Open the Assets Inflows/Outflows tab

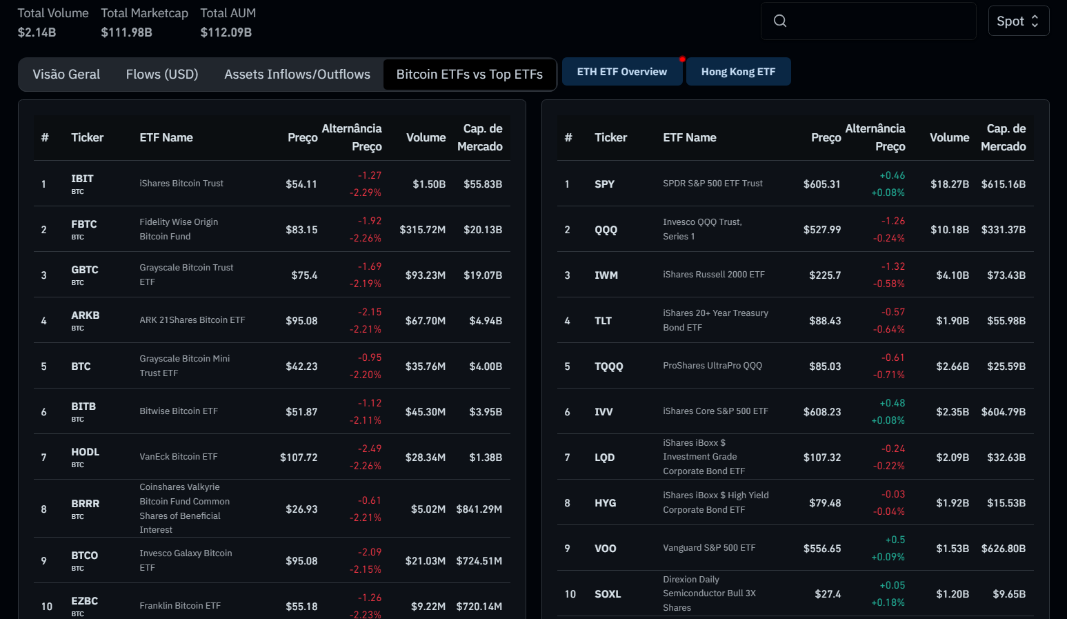pyautogui.click(x=297, y=75)
